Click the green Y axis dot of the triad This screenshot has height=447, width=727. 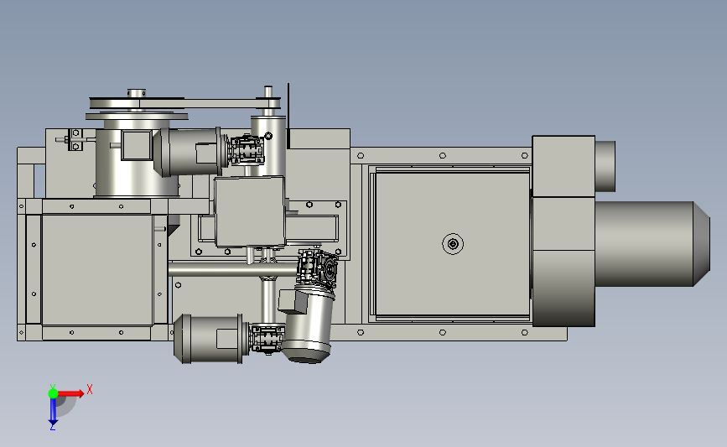pos(53,393)
